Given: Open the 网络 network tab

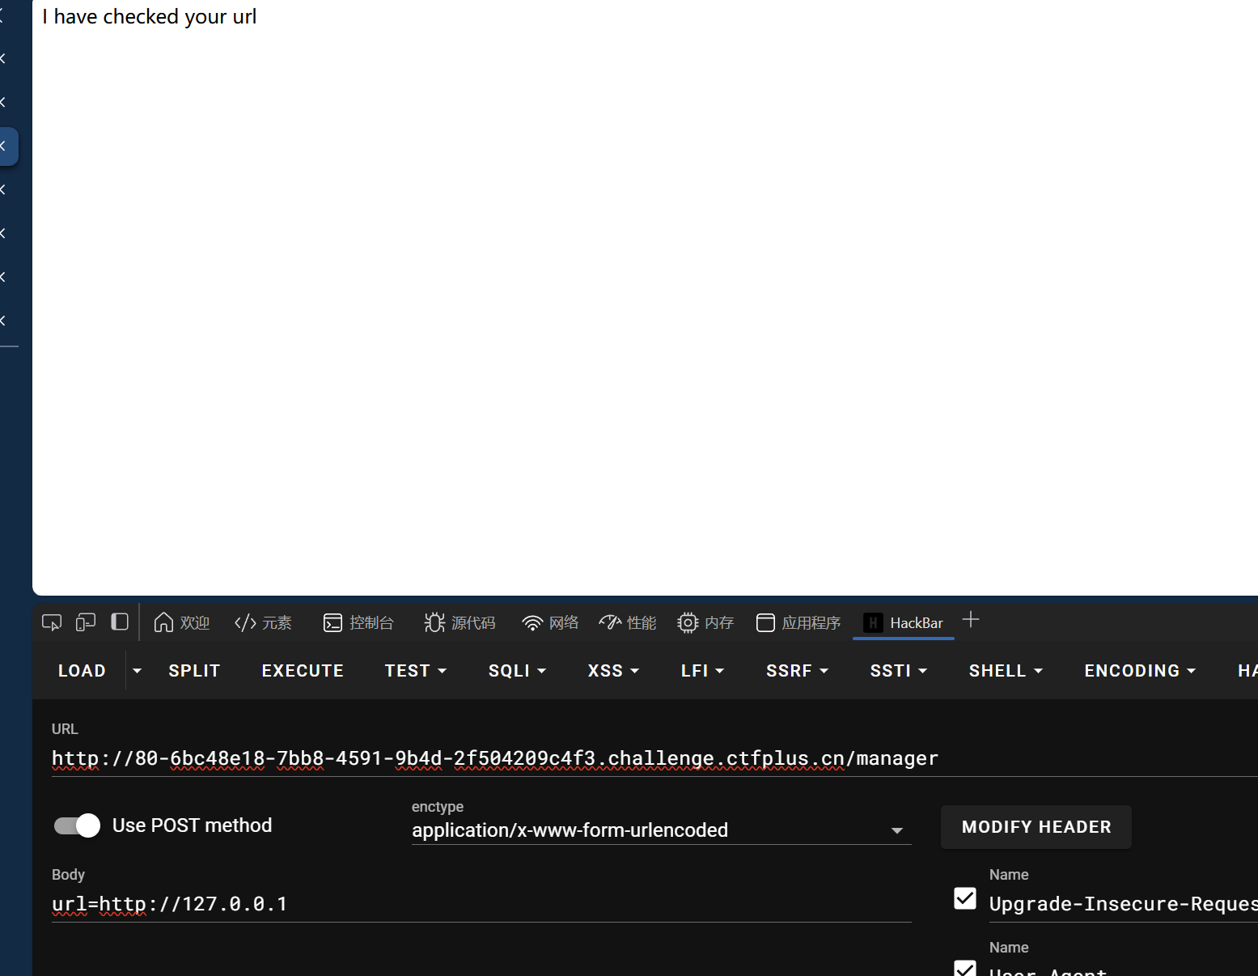Looking at the screenshot, I should coord(551,622).
